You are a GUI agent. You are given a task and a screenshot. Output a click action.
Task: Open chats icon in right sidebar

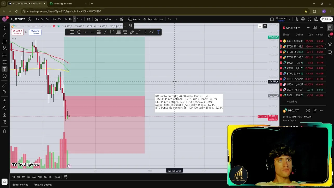point(330,53)
